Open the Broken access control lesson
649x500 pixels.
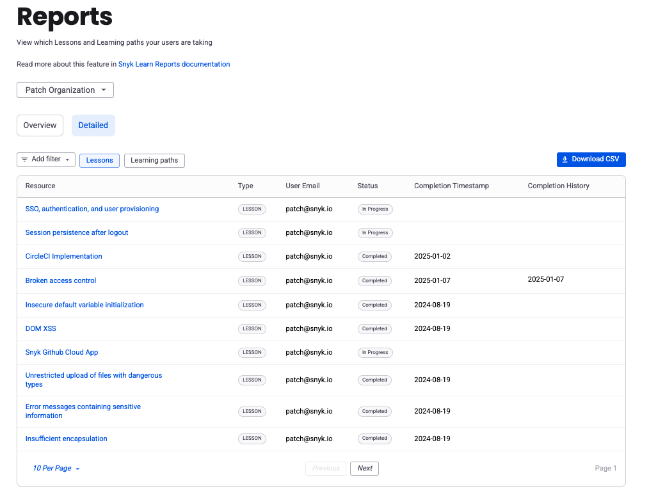(x=61, y=280)
